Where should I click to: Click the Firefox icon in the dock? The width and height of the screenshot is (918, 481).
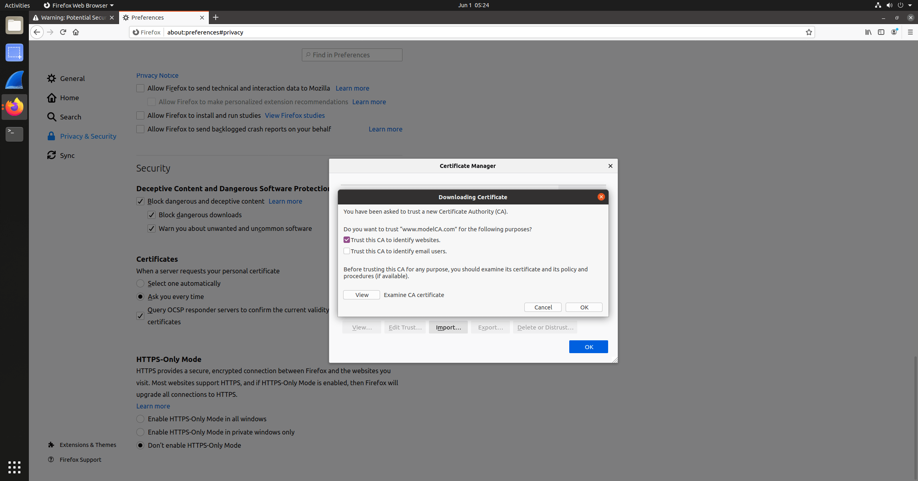tap(14, 107)
